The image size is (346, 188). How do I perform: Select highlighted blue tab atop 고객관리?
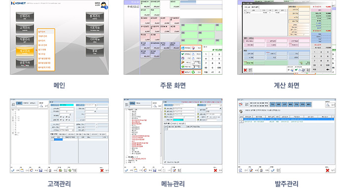19,103
